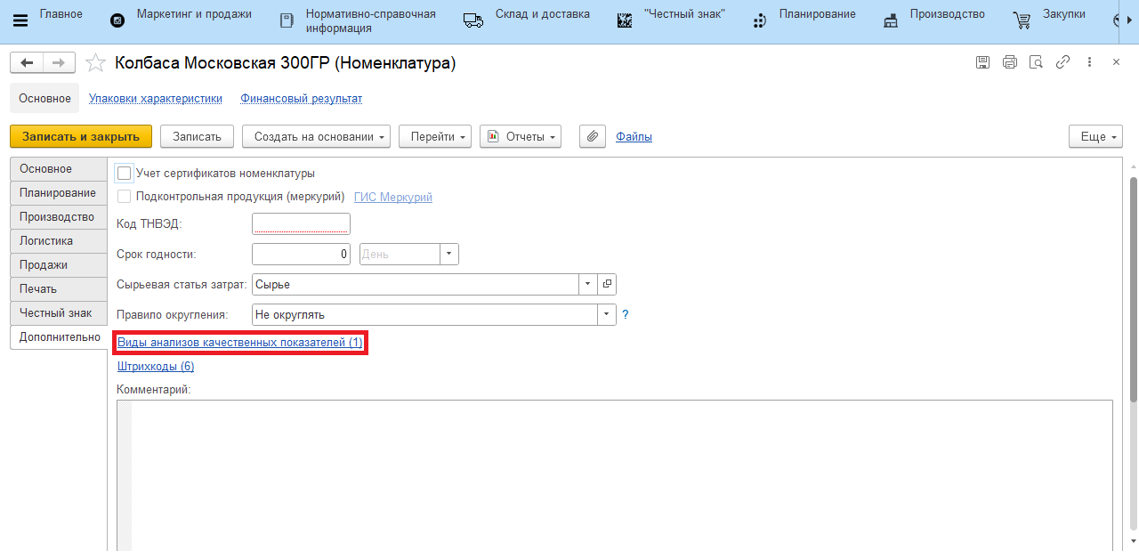Open the Штрихкоды (6) link
Image resolution: width=1139 pixels, height=559 pixels.
pos(156,366)
